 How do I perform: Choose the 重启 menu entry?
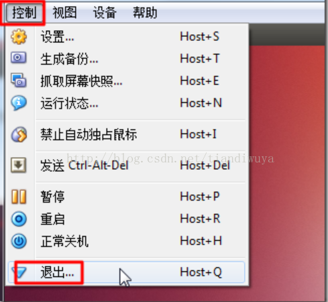(127, 219)
